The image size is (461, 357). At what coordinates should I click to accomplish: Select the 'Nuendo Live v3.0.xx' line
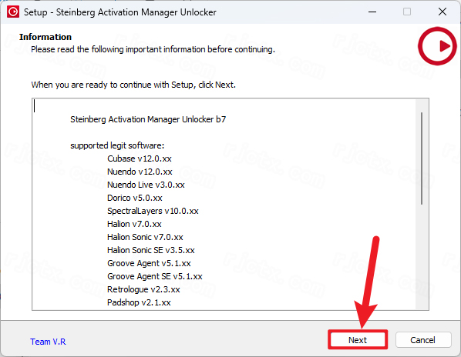[146, 185]
